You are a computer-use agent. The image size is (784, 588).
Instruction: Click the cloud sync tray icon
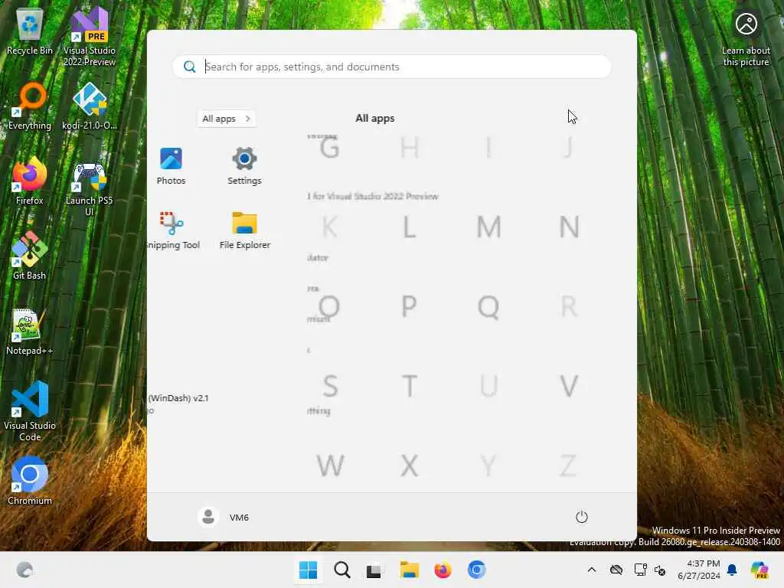pos(616,570)
